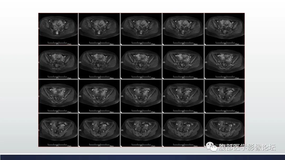Open the bottom-left MRI slice in the grid
This screenshot has width=285, height=160.
point(58,129)
